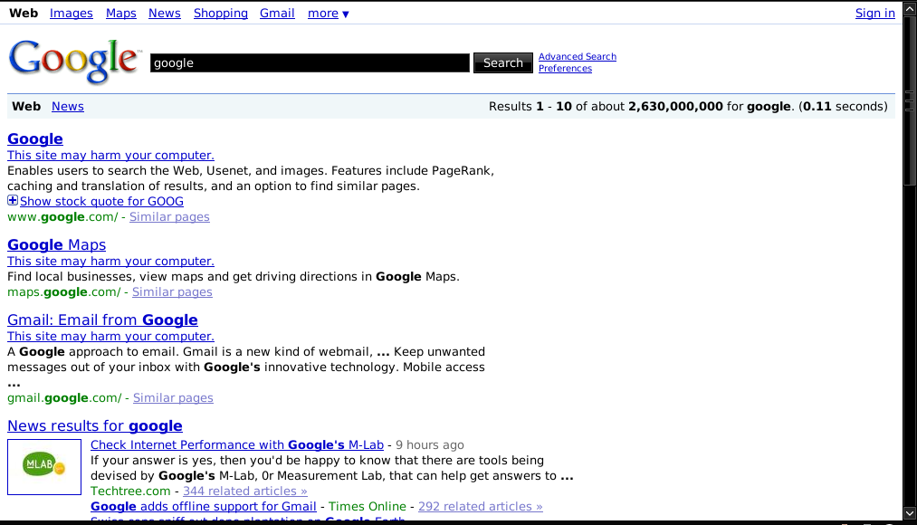The width and height of the screenshot is (917, 525).
Task: Open the Gmail: Email from Google result
Action: pos(102,320)
